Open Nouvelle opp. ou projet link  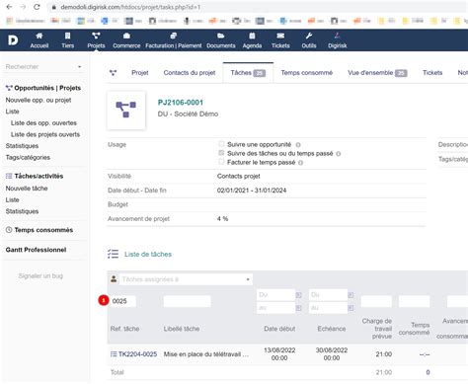[x=39, y=100]
